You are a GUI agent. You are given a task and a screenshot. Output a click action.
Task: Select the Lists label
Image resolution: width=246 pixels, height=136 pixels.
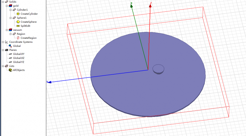point(12,66)
